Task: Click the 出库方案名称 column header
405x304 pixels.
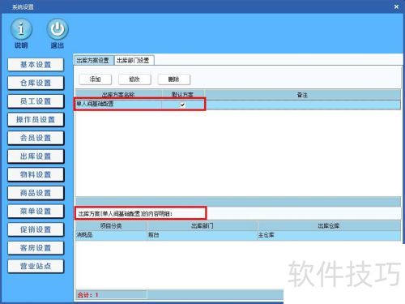Action: click(118, 95)
